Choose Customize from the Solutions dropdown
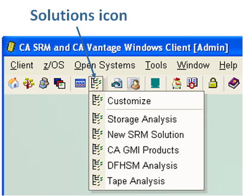 [147, 101]
